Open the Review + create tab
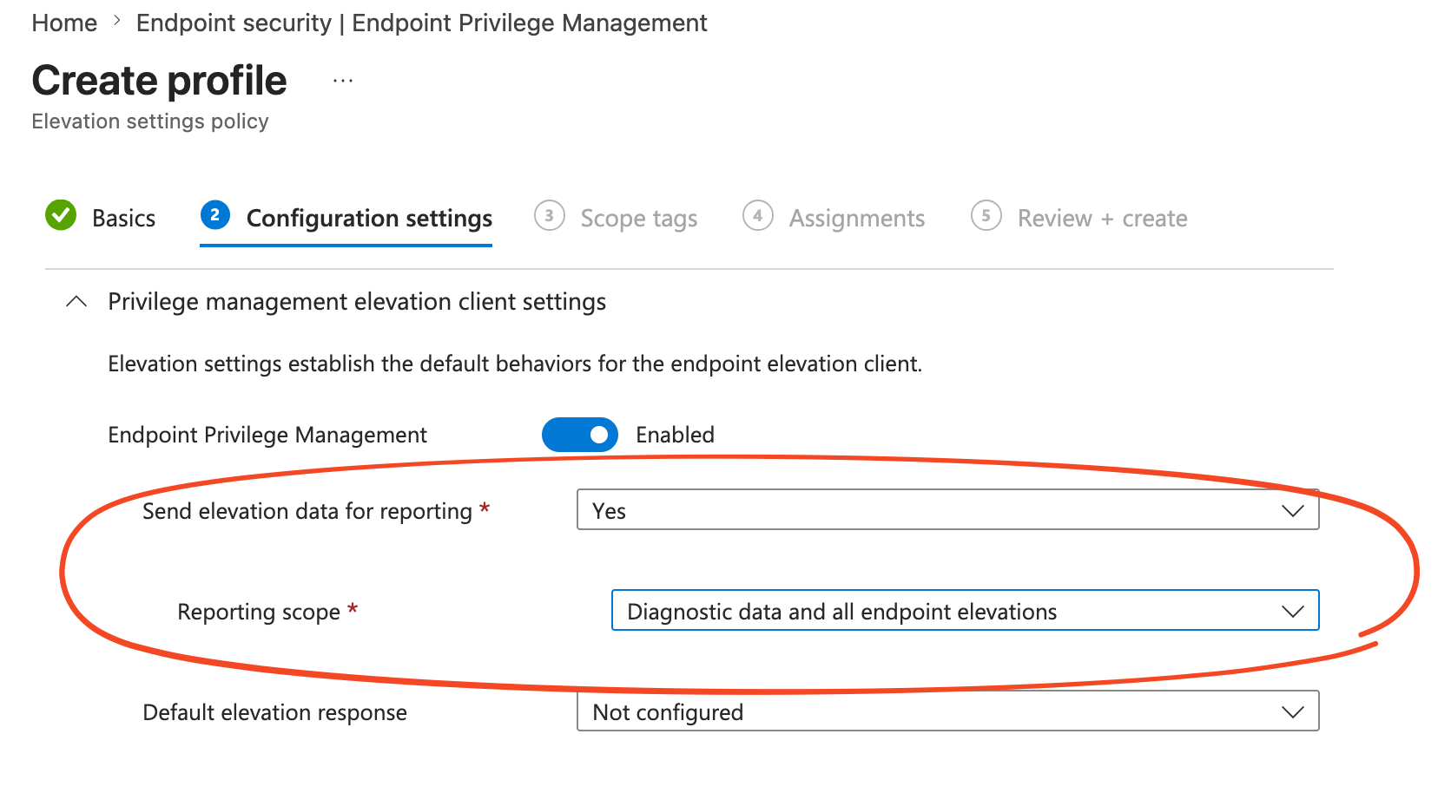 pos(1103,219)
